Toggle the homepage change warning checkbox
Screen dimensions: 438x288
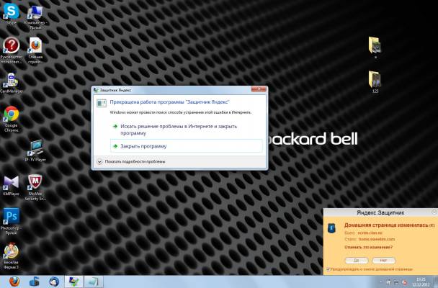coord(328,269)
